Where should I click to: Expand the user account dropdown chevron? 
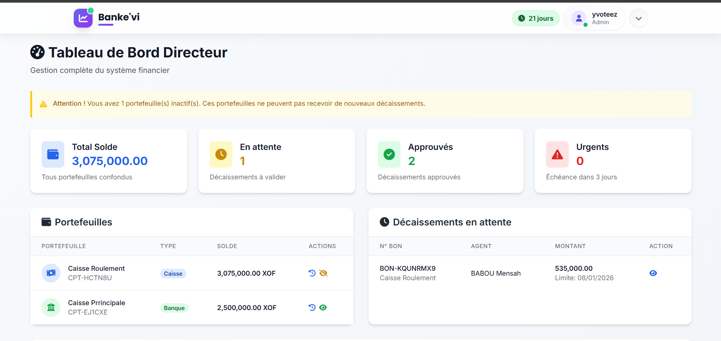coord(639,19)
